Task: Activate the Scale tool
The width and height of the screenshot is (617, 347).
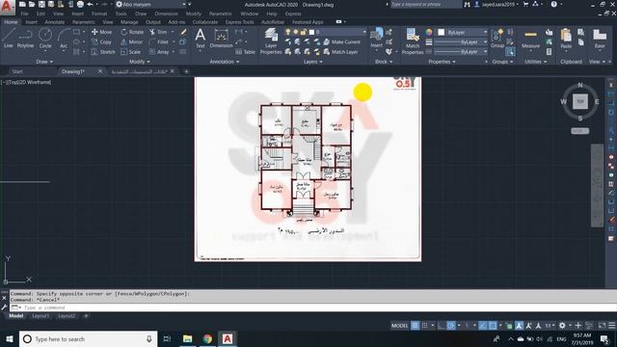Action: click(x=131, y=51)
